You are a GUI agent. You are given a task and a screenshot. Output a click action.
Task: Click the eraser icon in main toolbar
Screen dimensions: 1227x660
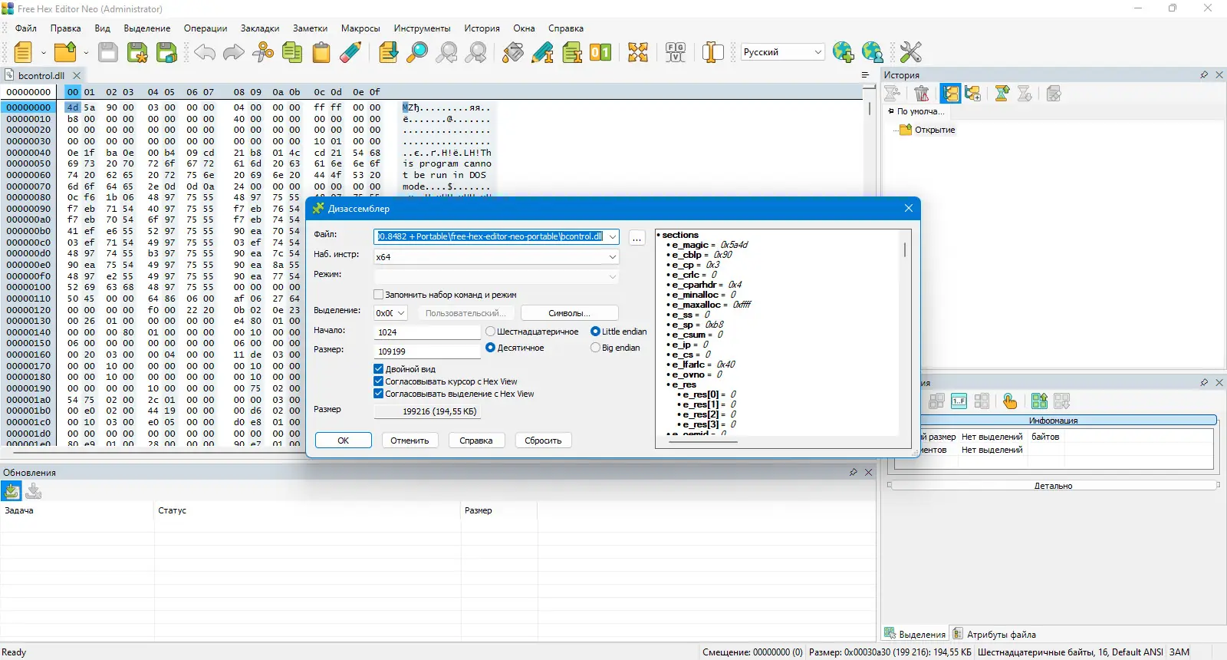350,52
